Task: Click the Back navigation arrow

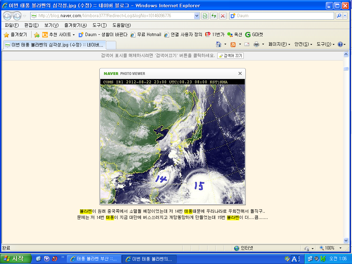Action: pos(7,16)
